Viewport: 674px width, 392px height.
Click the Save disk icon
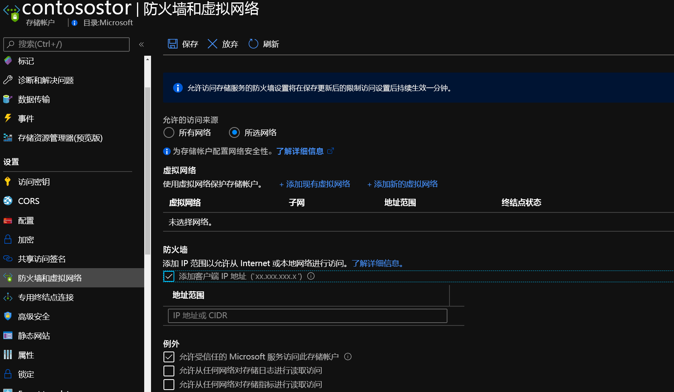pyautogui.click(x=173, y=44)
